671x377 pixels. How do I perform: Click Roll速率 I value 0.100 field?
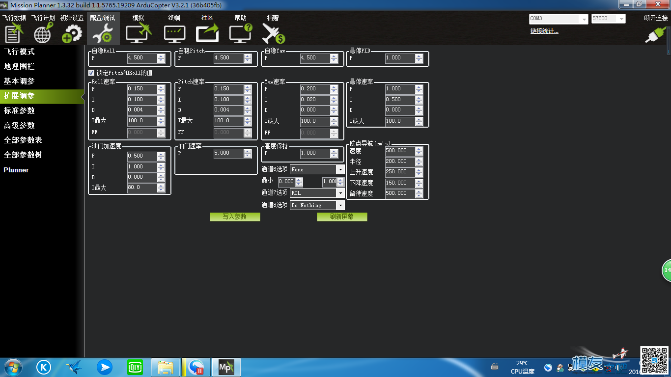tap(142, 100)
